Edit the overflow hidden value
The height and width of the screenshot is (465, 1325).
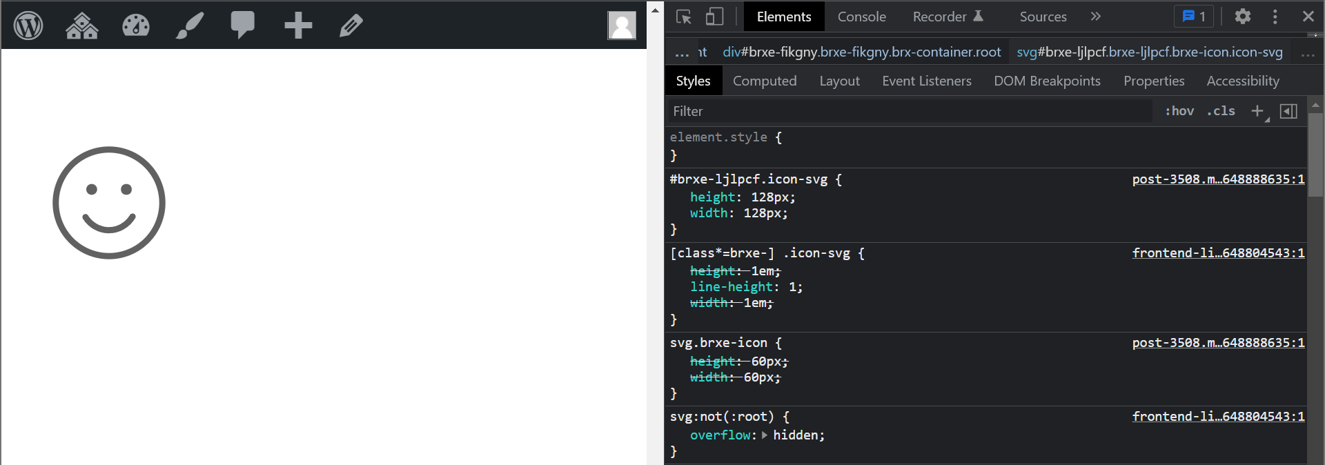click(x=795, y=435)
